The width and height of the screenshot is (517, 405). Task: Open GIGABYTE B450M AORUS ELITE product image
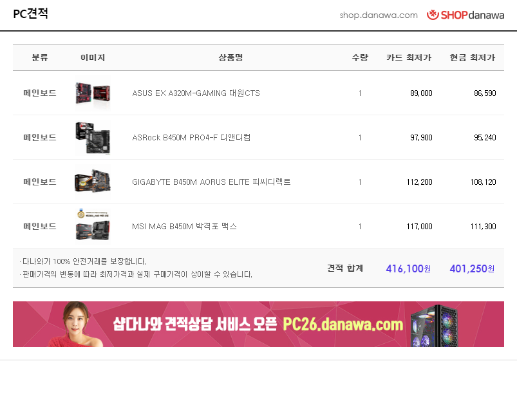(x=93, y=182)
